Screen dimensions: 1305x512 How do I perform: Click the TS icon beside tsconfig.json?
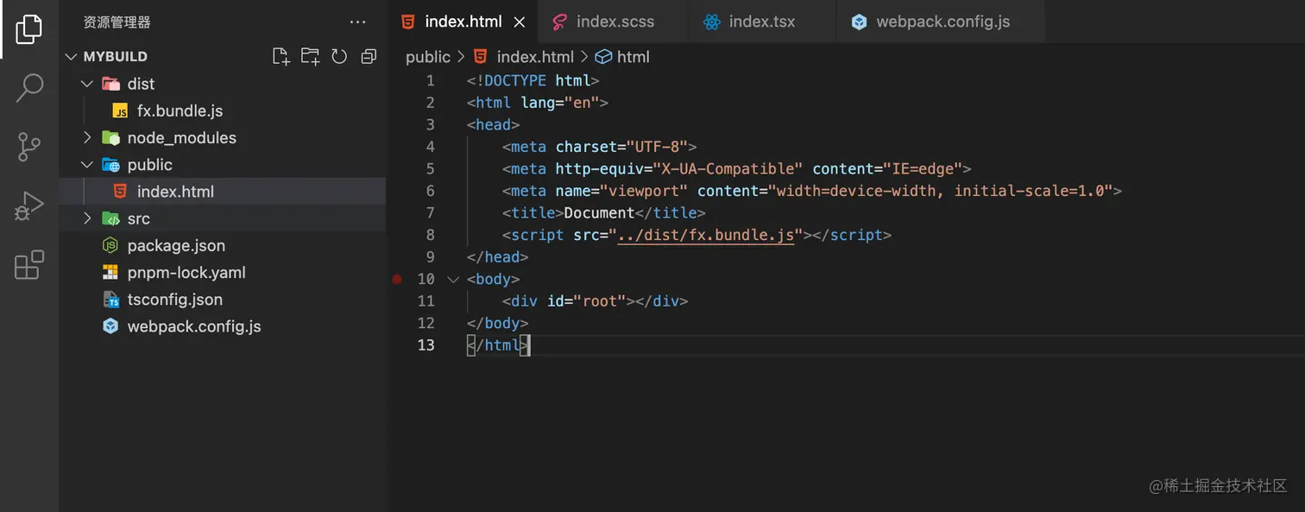point(110,300)
